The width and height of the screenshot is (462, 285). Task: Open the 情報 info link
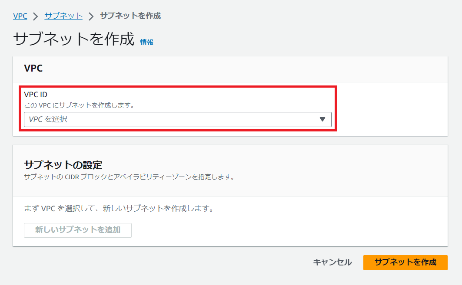[x=146, y=42]
